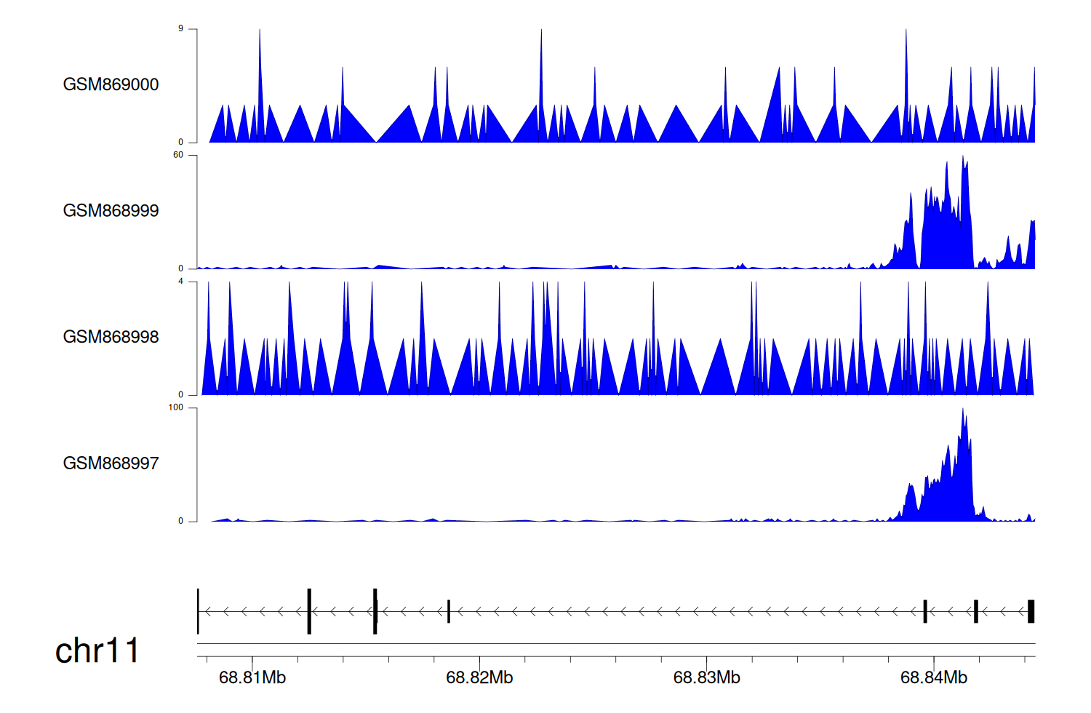
Task: Click the y-axis maximum label 100
Action: pos(176,407)
